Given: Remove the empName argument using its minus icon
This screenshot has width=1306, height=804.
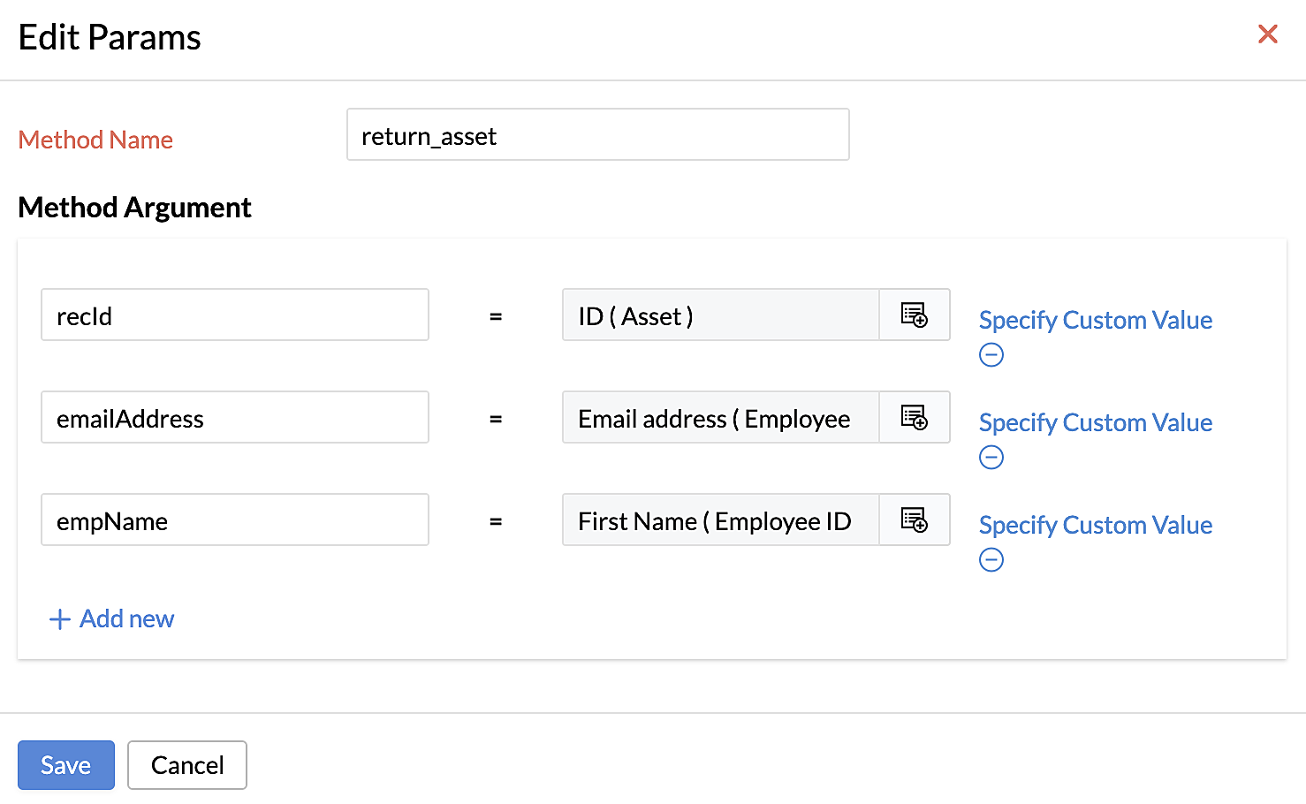Looking at the screenshot, I should coord(991,559).
